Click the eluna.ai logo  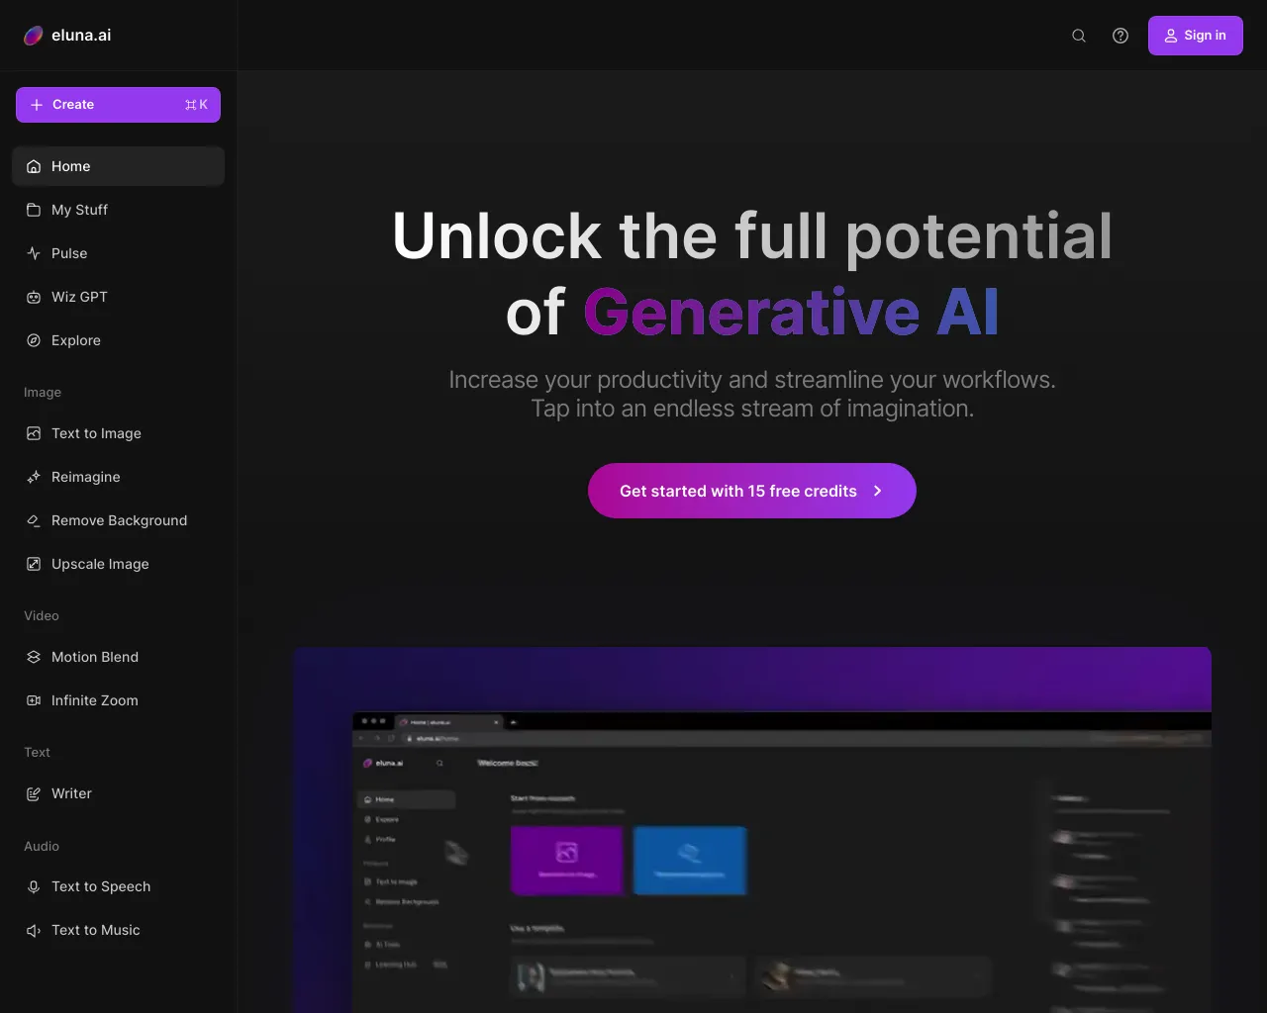66,35
